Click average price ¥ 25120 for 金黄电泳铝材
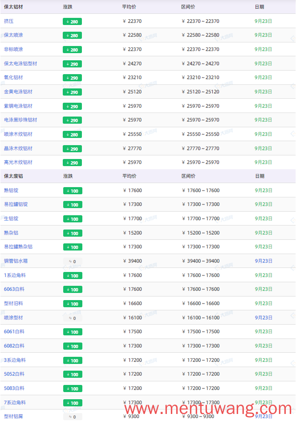 [132, 92]
